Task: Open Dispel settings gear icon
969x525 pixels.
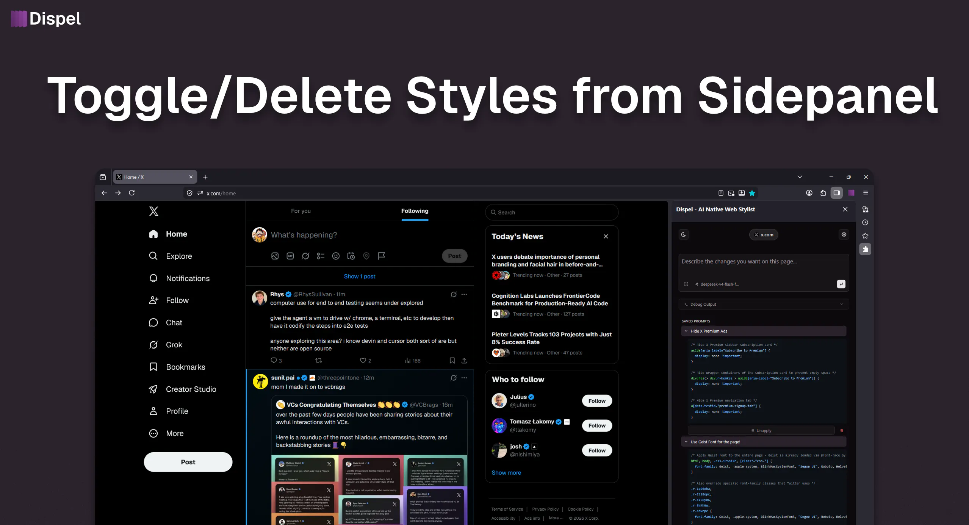Action: [x=844, y=234]
